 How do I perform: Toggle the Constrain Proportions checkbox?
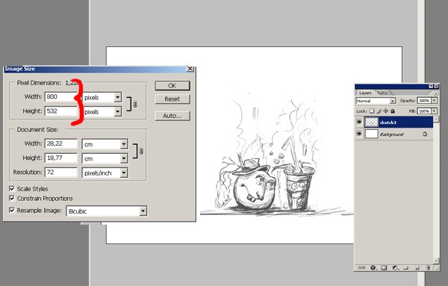[x=12, y=199]
